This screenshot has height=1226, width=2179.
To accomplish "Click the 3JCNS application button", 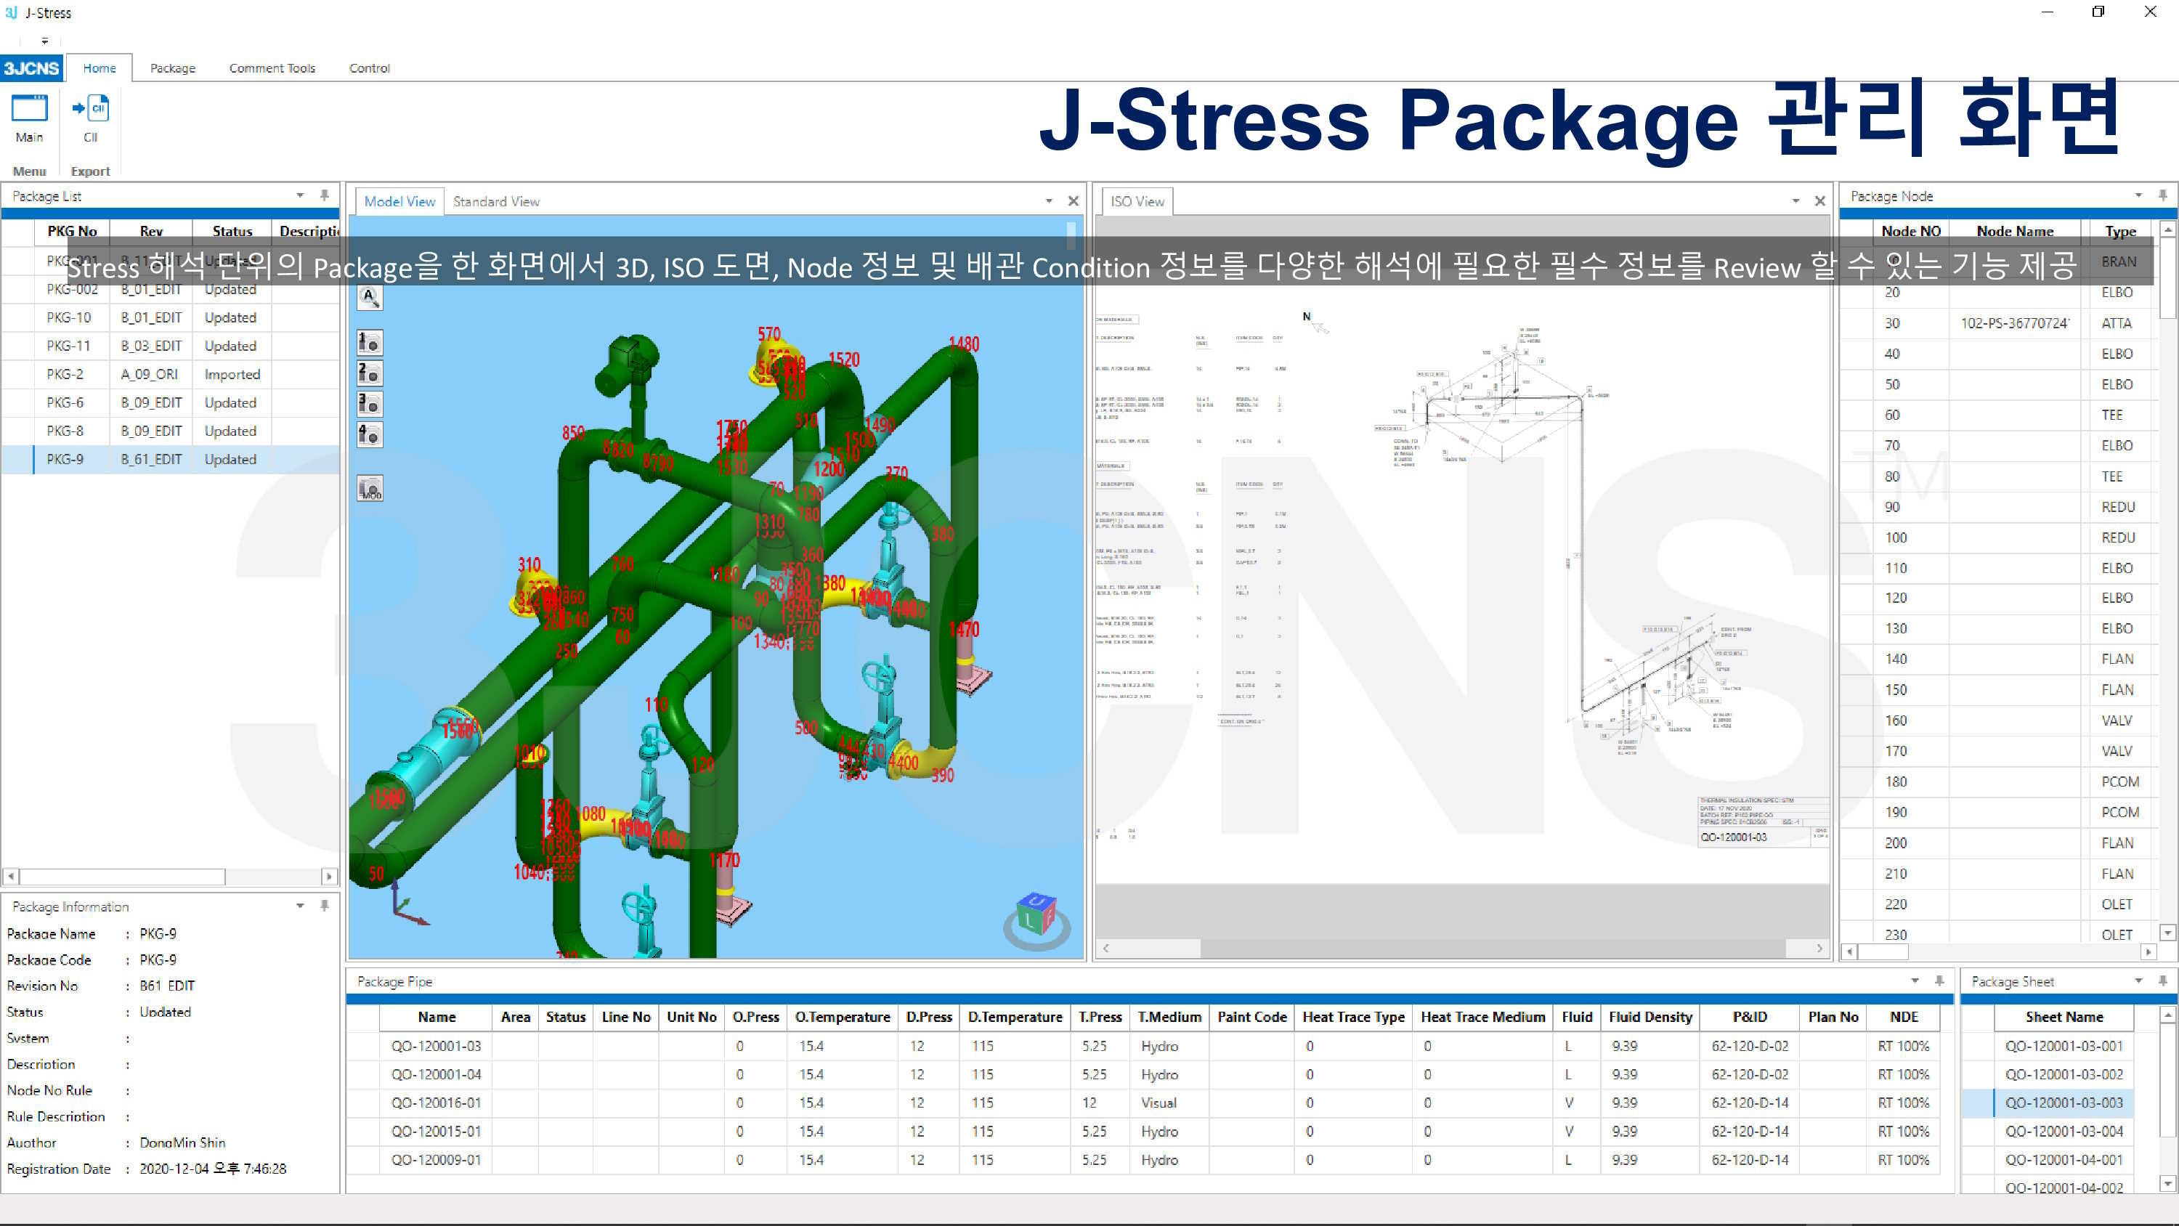I will (x=31, y=68).
